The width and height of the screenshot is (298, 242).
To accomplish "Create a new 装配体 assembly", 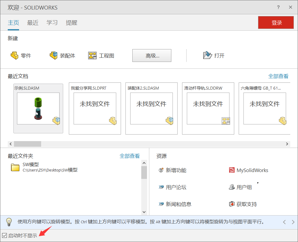I will tap(62, 56).
